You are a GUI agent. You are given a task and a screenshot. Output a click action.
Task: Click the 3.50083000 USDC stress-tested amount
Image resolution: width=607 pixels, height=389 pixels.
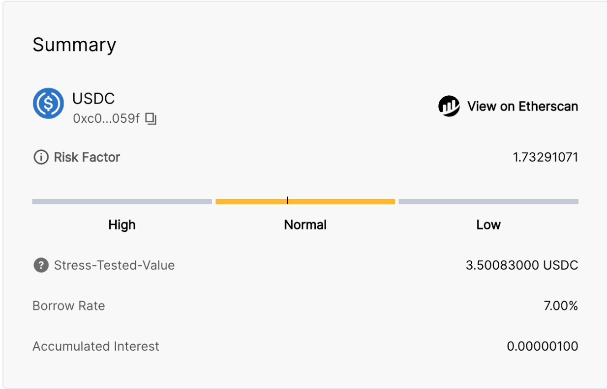pyautogui.click(x=522, y=265)
